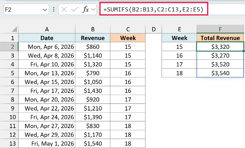Select total revenue cell $3,520
This screenshot has width=245, height=148.
point(220,64)
